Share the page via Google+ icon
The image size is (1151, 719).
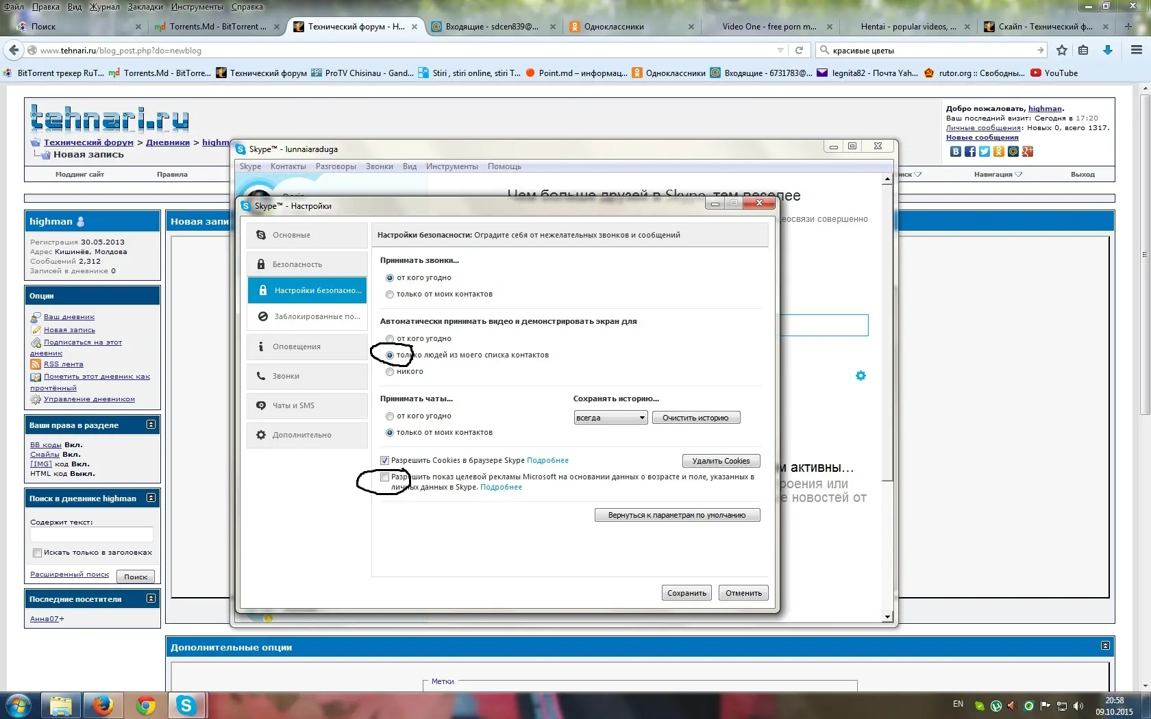coord(1028,151)
